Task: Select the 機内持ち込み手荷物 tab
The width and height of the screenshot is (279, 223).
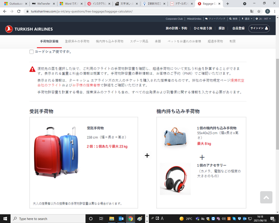Action: [109, 41]
